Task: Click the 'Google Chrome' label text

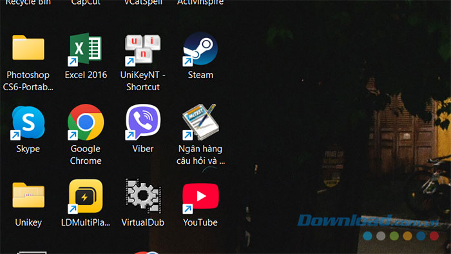Action: coord(86,155)
